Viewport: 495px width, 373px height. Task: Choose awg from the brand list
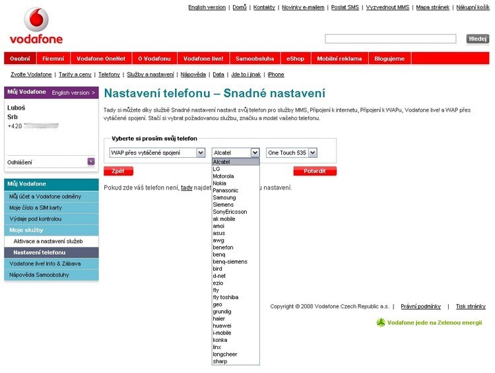click(x=236, y=240)
